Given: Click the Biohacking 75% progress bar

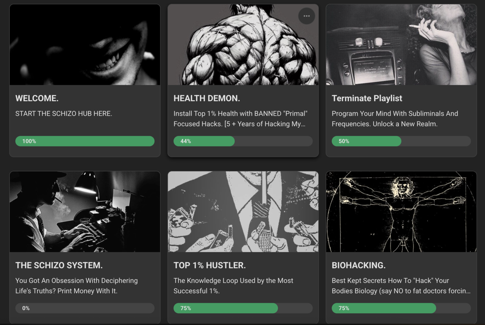Looking at the screenshot, I should (401, 308).
